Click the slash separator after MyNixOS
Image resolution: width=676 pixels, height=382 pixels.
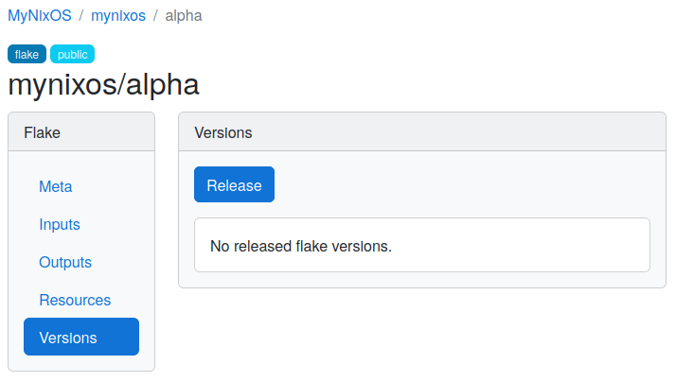click(81, 15)
